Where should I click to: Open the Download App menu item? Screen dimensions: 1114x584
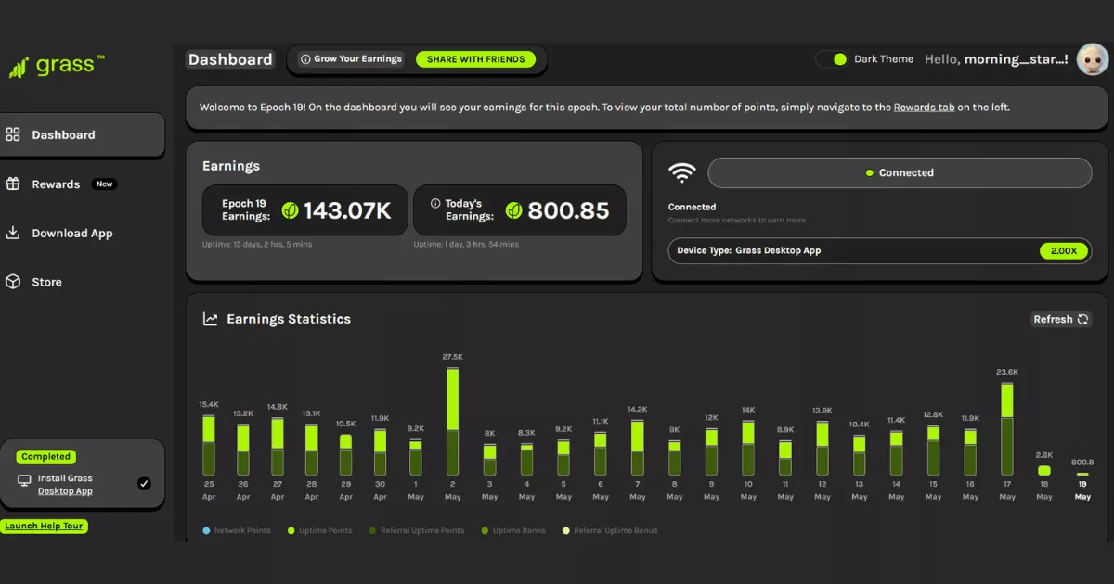pos(59,234)
